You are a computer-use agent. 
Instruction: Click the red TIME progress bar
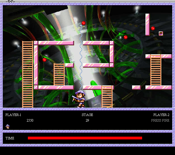pyautogui.click(x=85, y=138)
